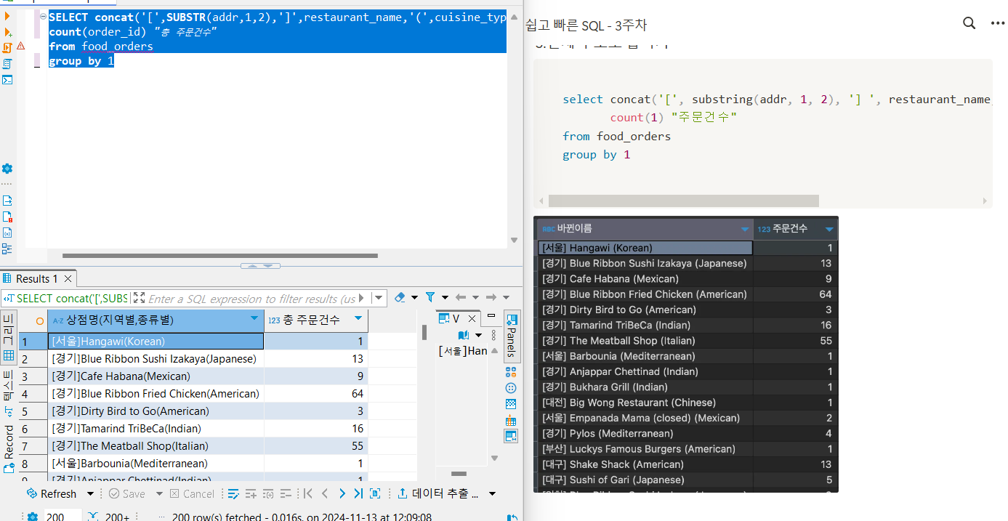
Task: Go to the next row
Action: 342,493
